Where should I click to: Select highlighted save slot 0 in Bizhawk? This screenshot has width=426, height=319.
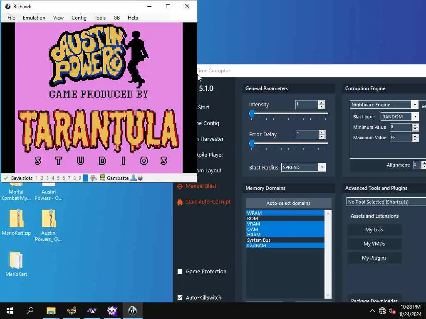coord(85,178)
